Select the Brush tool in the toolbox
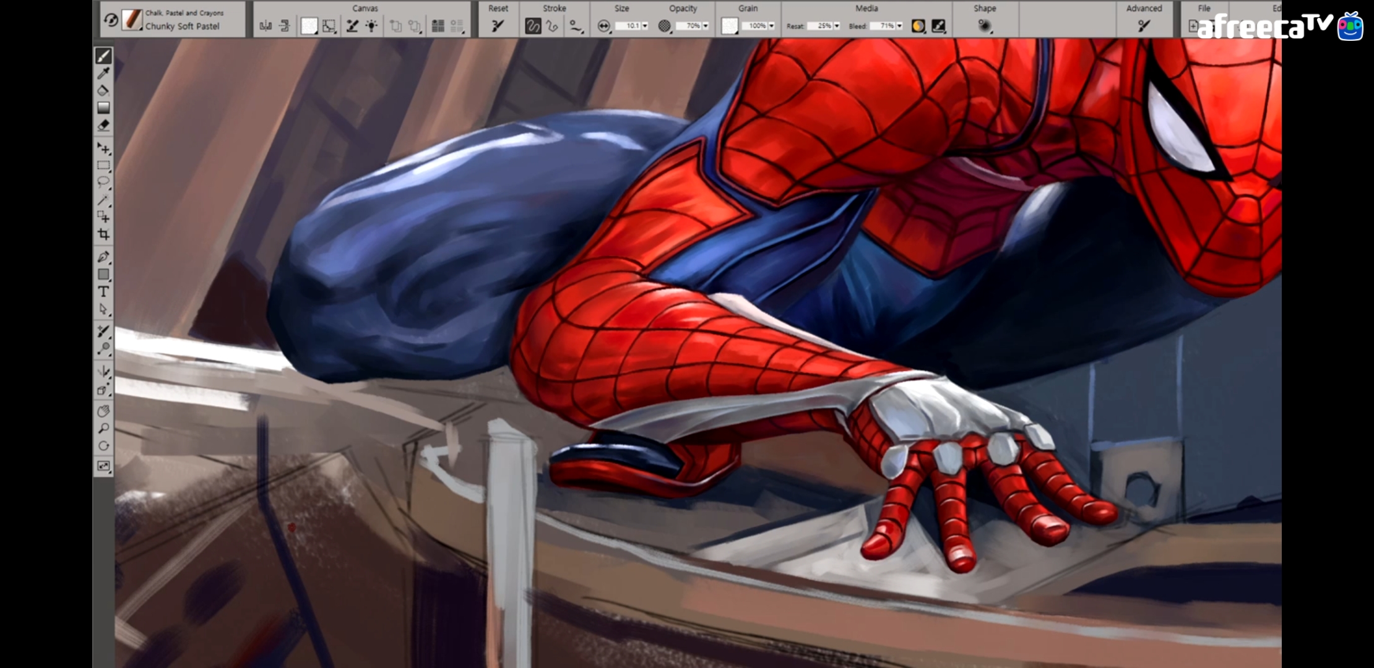 (103, 56)
